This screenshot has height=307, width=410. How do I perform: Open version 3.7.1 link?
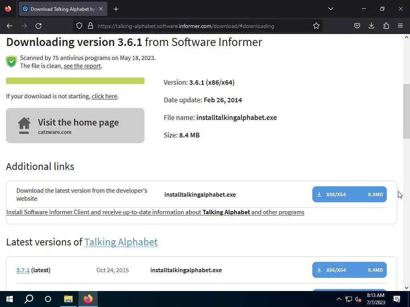click(x=23, y=270)
